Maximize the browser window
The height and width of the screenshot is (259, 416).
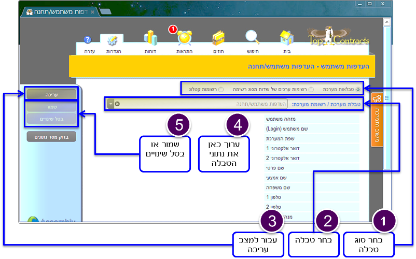coord(369,4)
